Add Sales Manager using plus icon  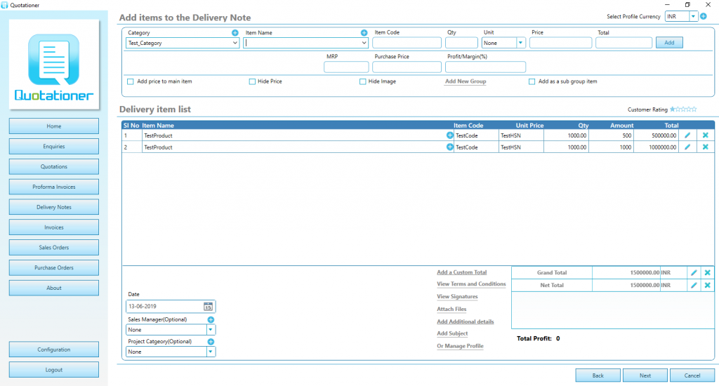coord(211,319)
